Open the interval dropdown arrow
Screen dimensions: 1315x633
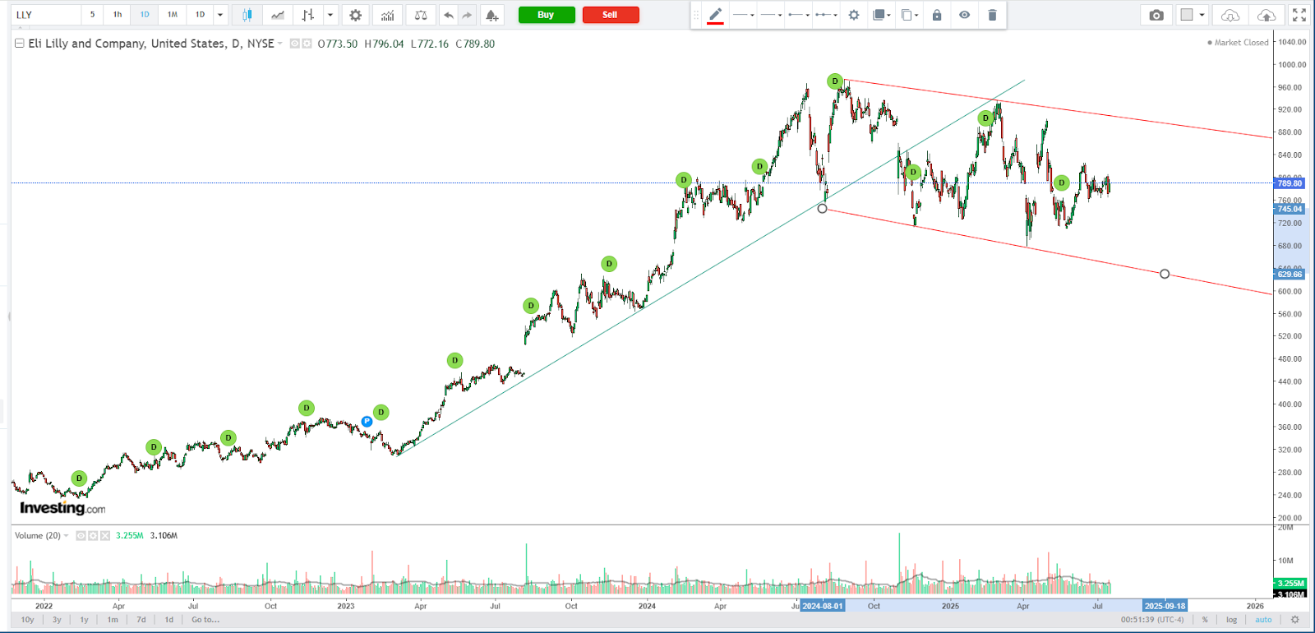click(x=220, y=15)
